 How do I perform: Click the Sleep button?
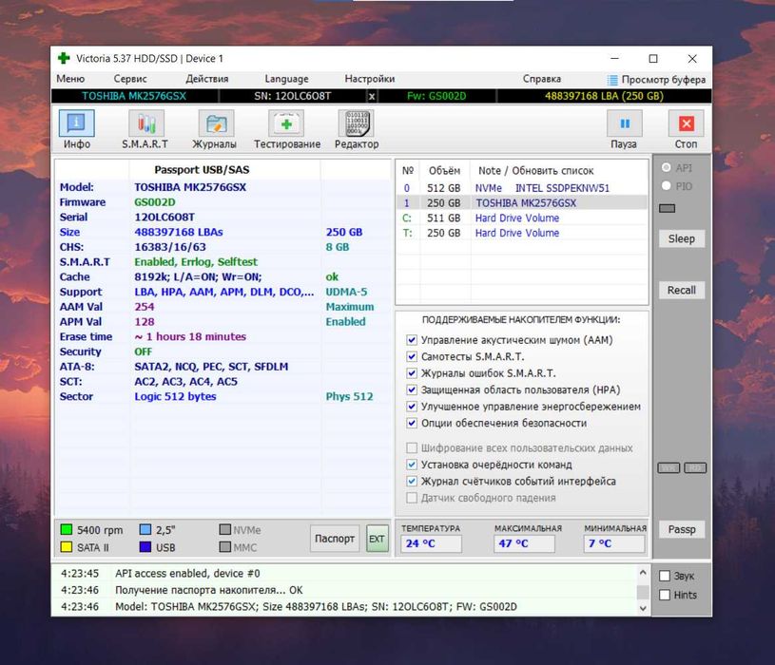click(682, 239)
